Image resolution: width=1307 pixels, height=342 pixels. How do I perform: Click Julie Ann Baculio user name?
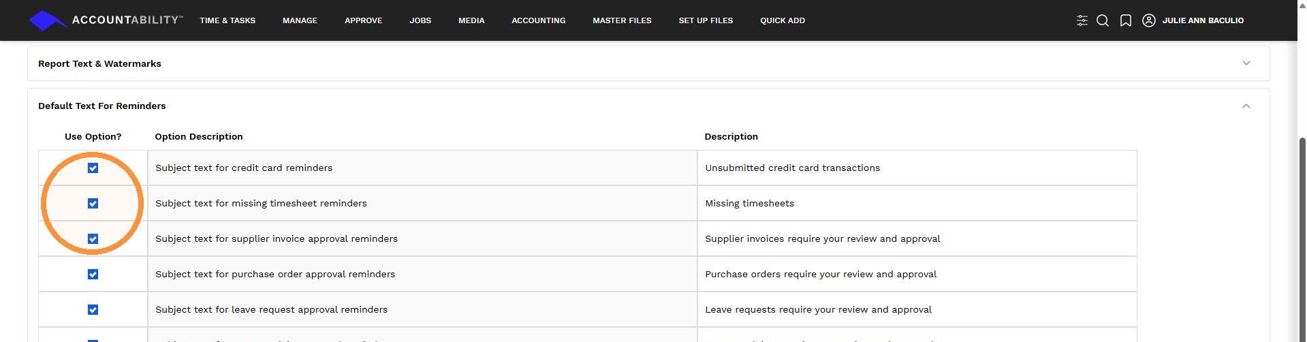pos(1203,20)
